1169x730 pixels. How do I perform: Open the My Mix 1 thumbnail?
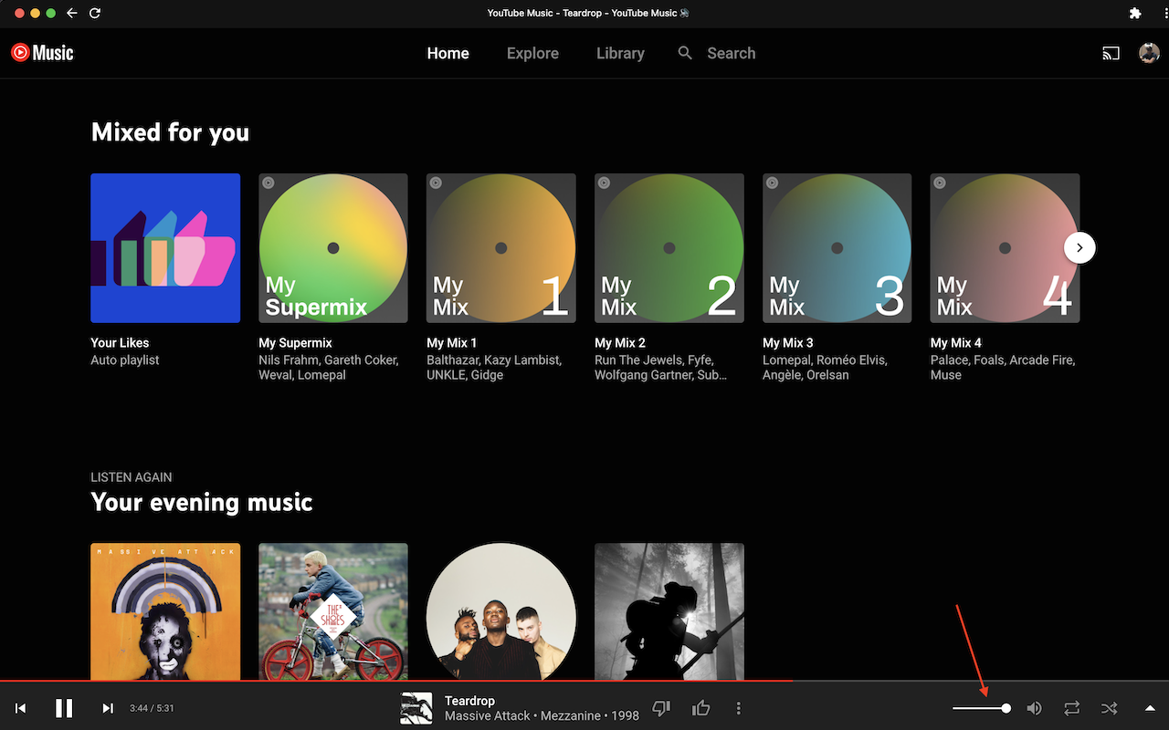tap(501, 248)
